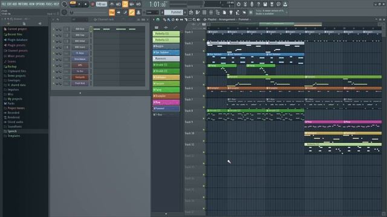Click the Stop button in transport
The width and height of the screenshot is (387, 217).
pyautogui.click(x=85, y=4)
